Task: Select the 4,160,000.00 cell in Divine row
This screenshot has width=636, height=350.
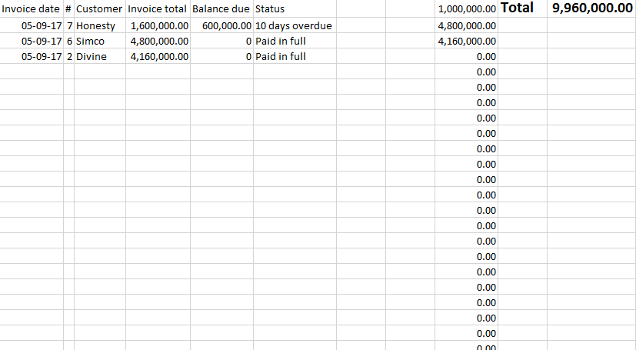Action: point(158,56)
